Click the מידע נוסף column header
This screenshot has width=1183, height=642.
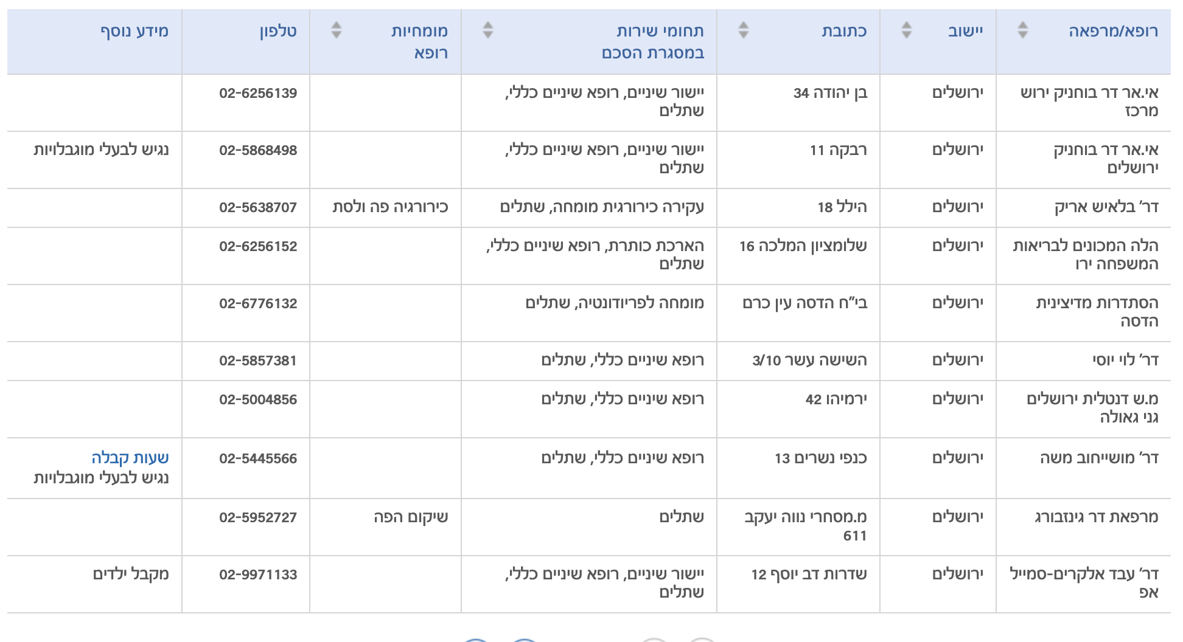pos(134,31)
